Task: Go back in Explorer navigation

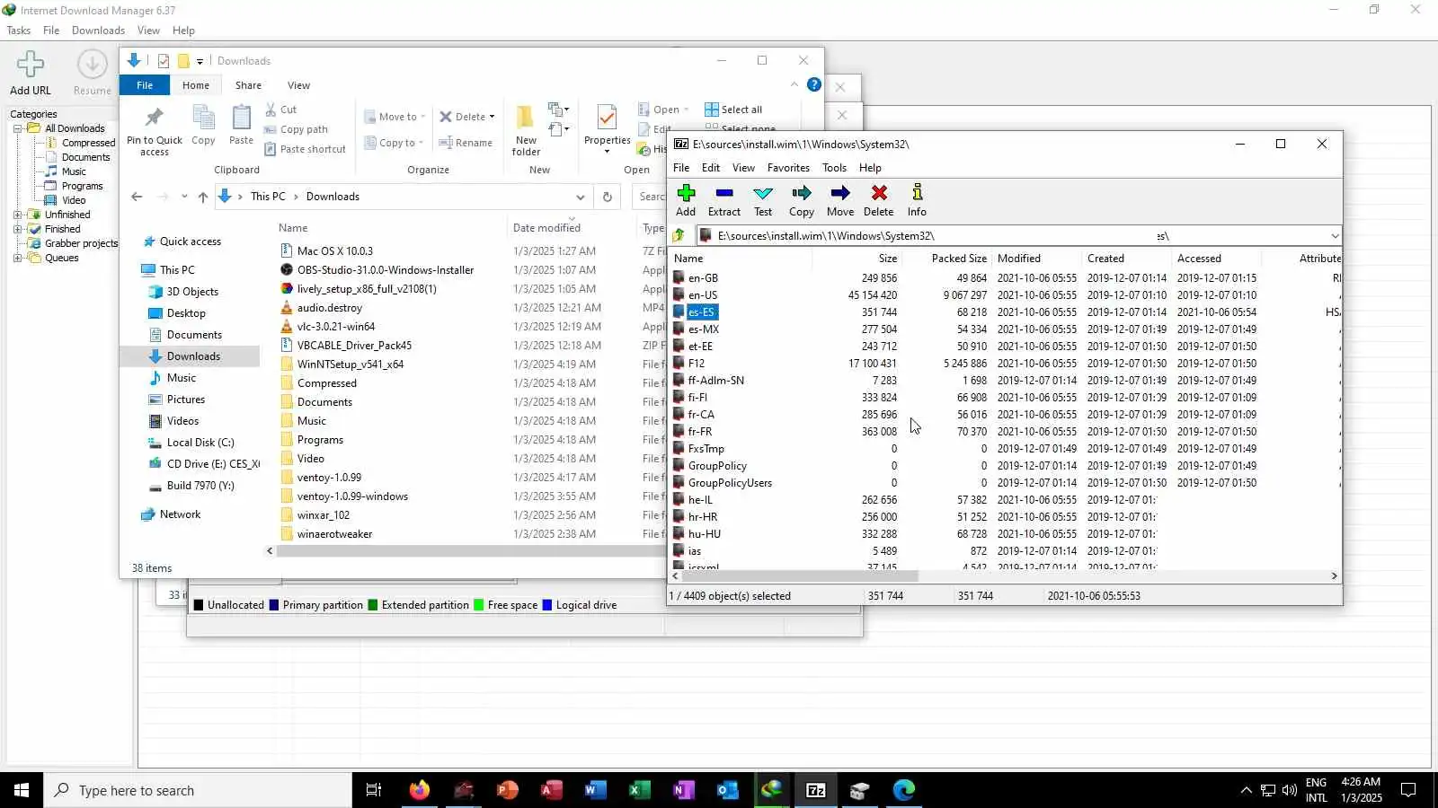Action: (137, 197)
